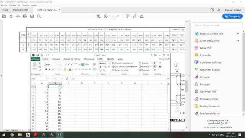Click Iniciar sesión in Acrobat header
Image resolution: width=245 pixels, height=138 pixels.
click(233, 10)
